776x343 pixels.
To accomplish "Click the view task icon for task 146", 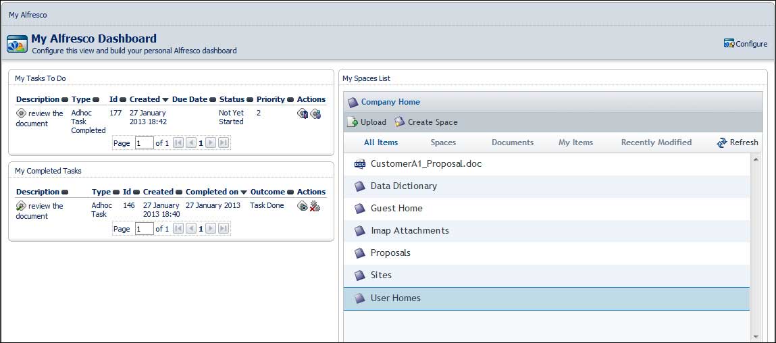I will click(x=303, y=206).
